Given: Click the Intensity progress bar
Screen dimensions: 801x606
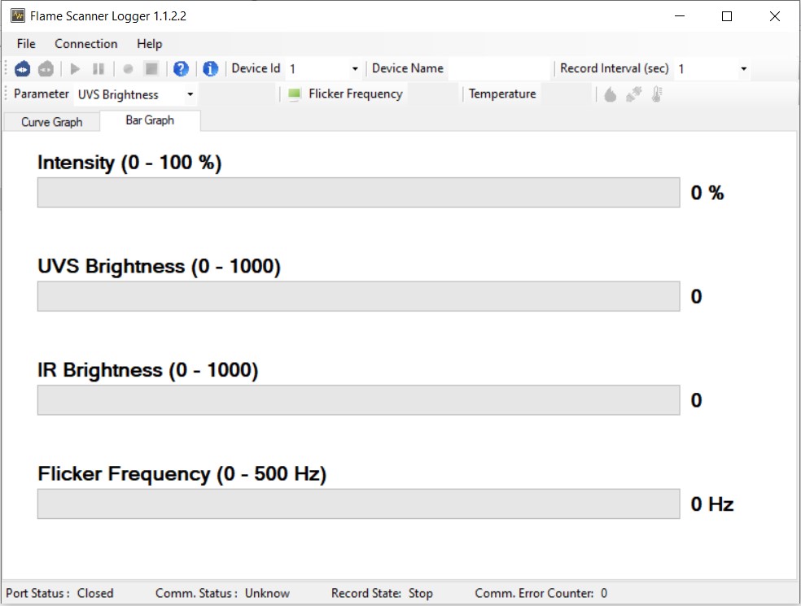Looking at the screenshot, I should click(358, 193).
